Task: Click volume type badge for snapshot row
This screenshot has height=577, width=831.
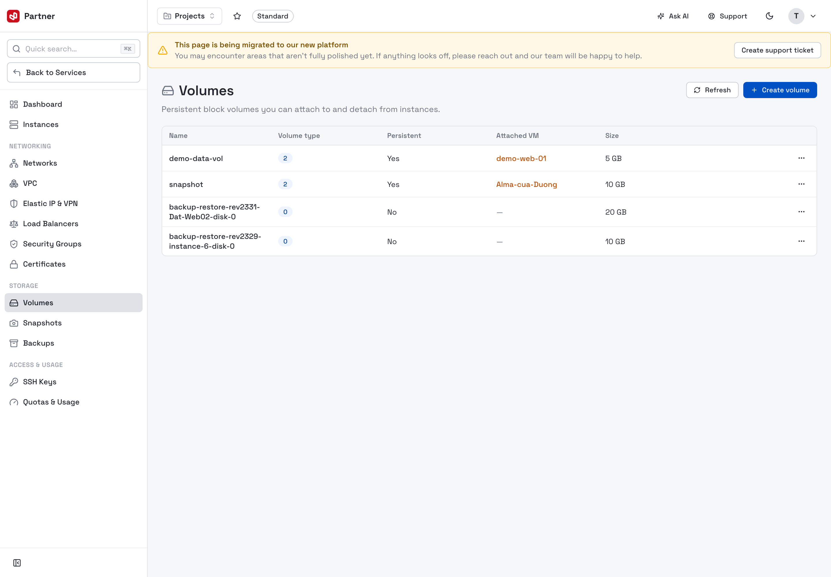Action: pyautogui.click(x=285, y=184)
